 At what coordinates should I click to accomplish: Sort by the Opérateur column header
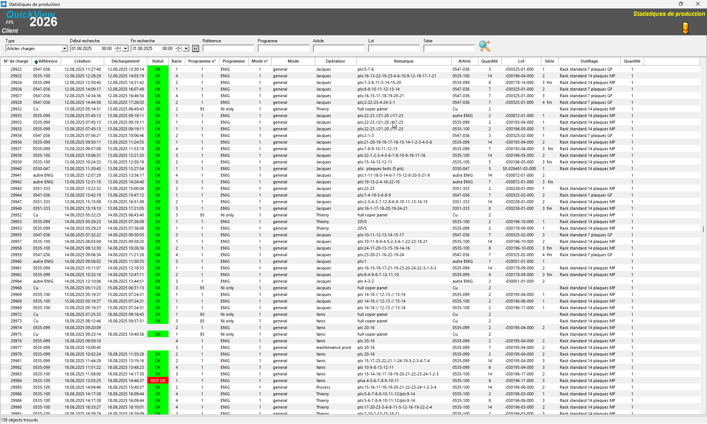(x=335, y=61)
